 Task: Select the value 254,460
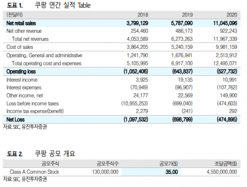coord(139,31)
